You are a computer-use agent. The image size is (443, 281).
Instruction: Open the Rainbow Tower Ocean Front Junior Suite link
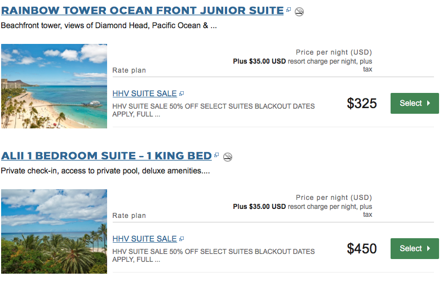click(142, 11)
